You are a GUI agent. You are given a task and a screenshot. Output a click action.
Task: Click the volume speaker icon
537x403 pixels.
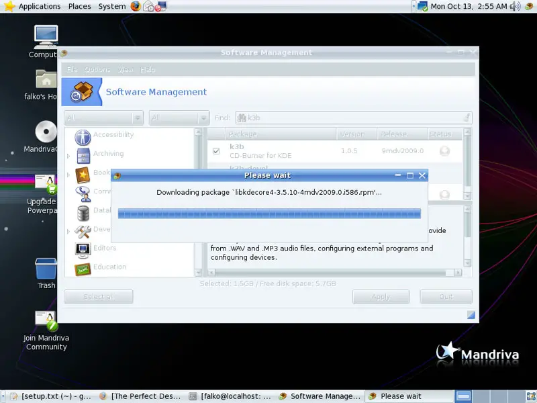(515, 6)
